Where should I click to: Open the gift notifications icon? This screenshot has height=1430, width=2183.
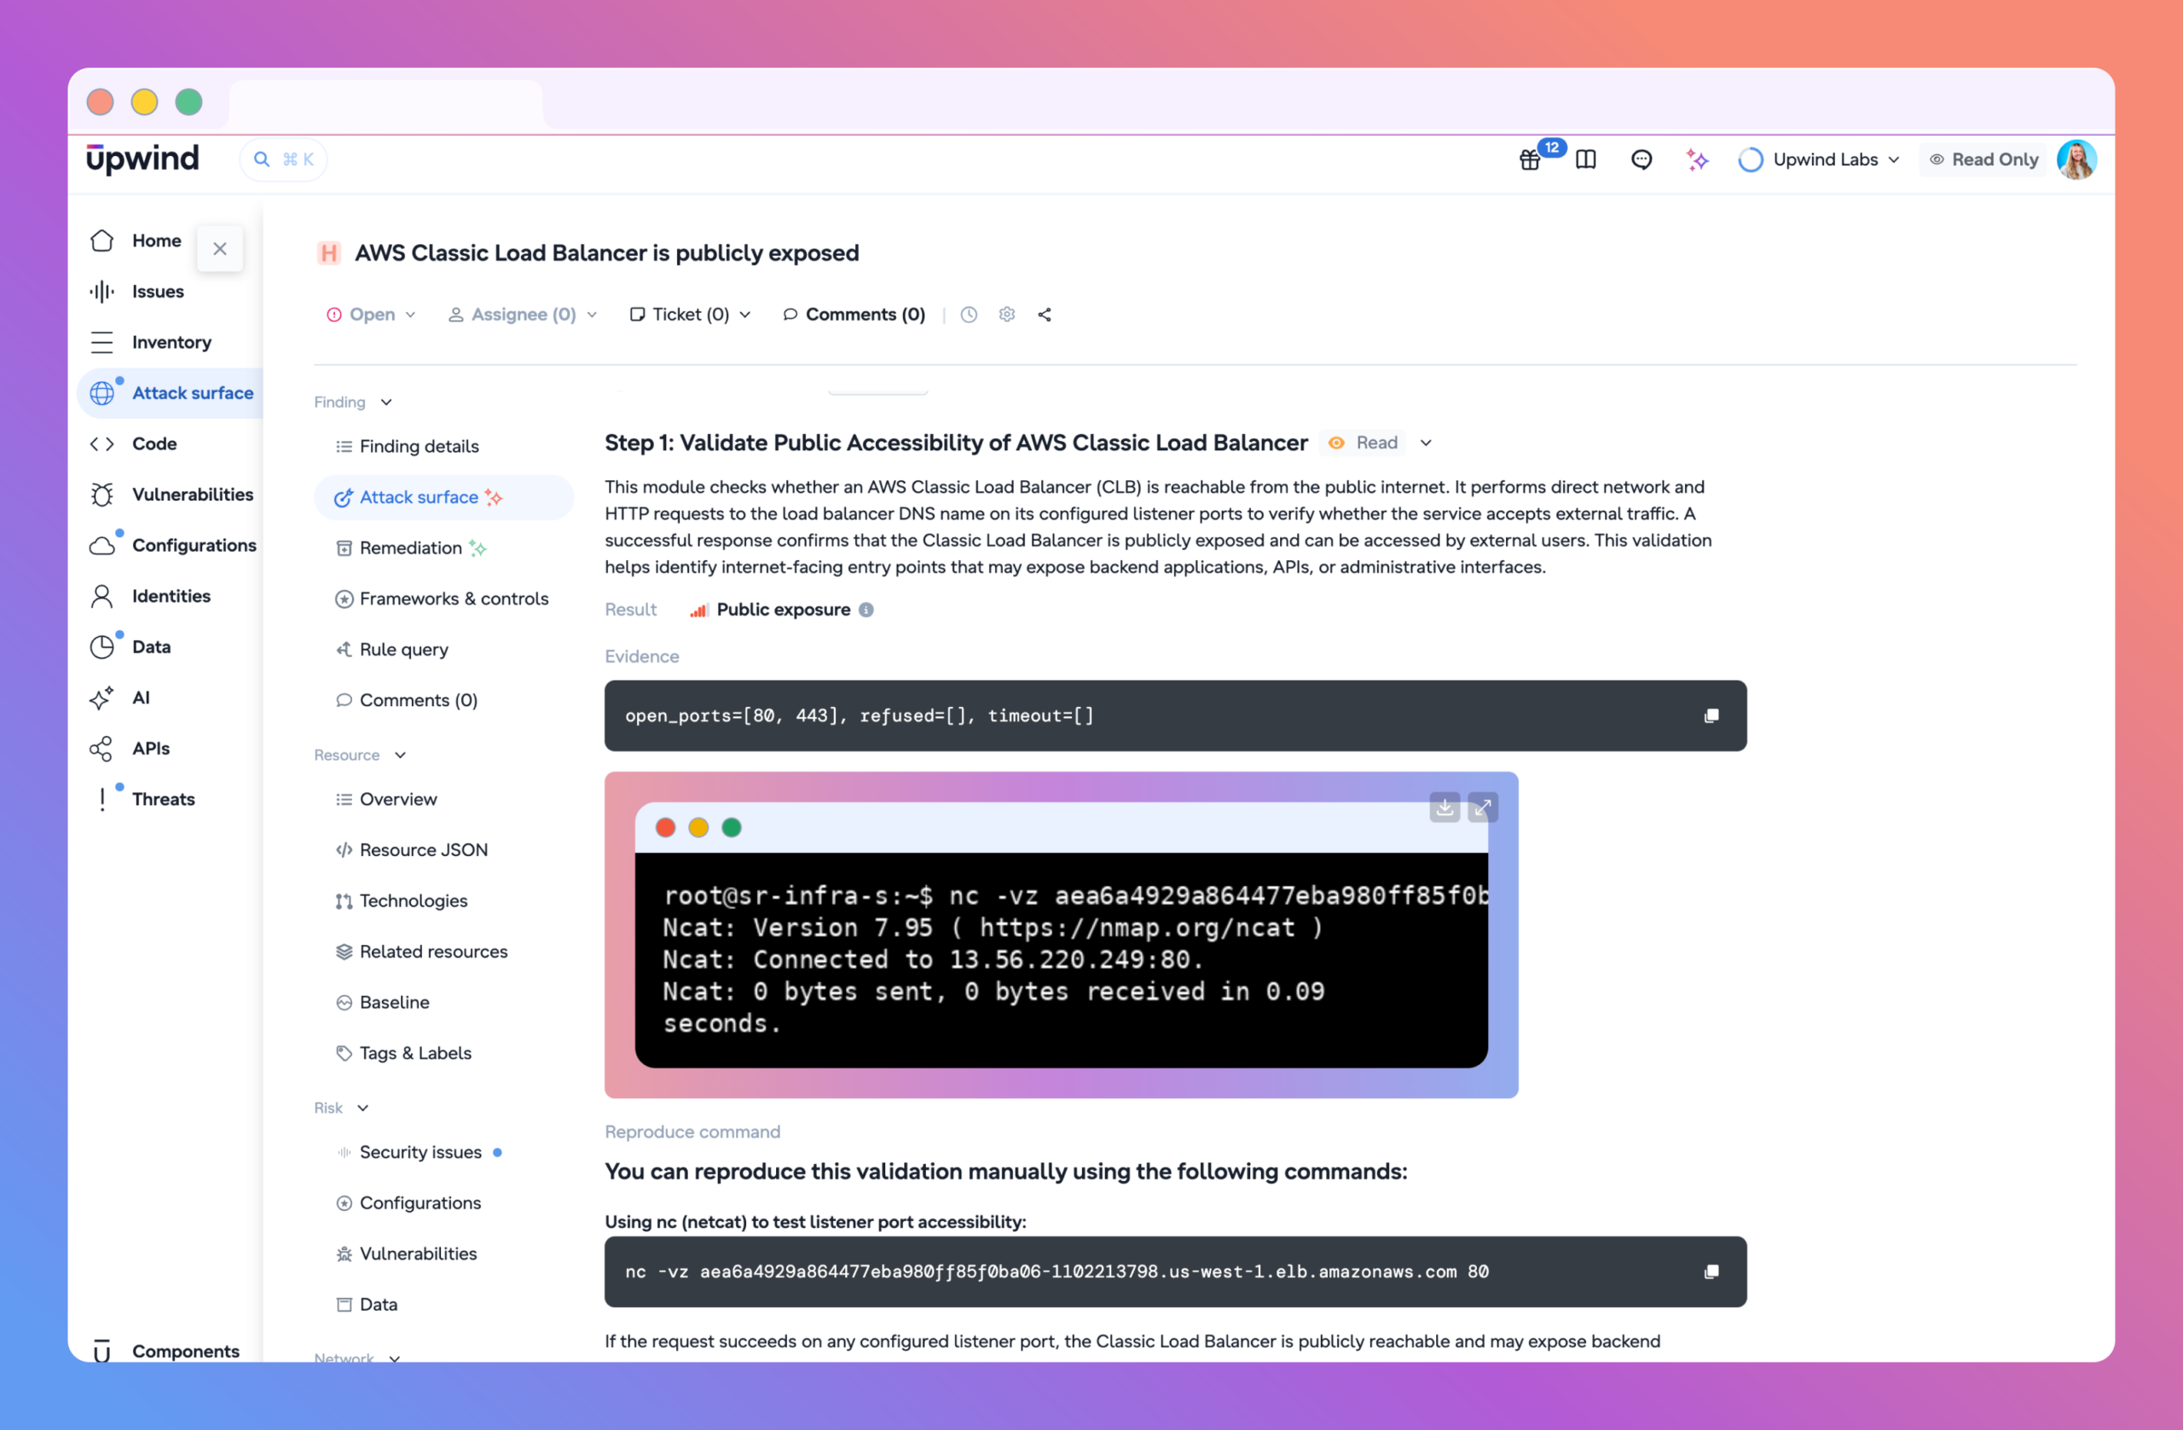1530,159
